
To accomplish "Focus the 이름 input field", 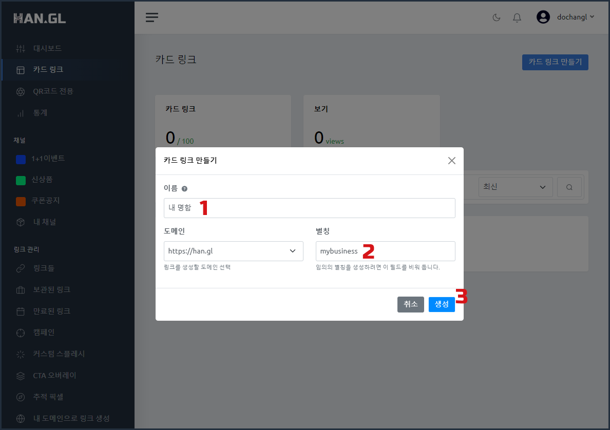I will (x=309, y=208).
